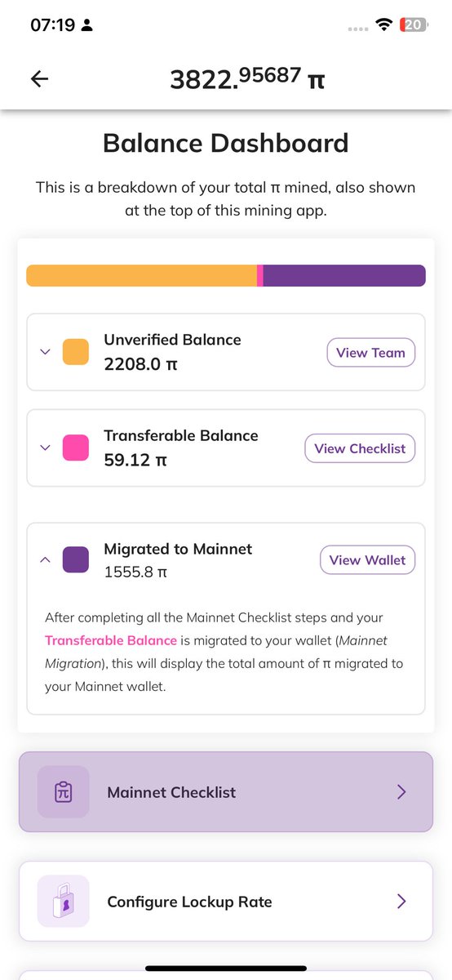Viewport: 452px width, 980px height.
Task: Open Mainnet Checklist via its right arrow
Action: (x=401, y=791)
